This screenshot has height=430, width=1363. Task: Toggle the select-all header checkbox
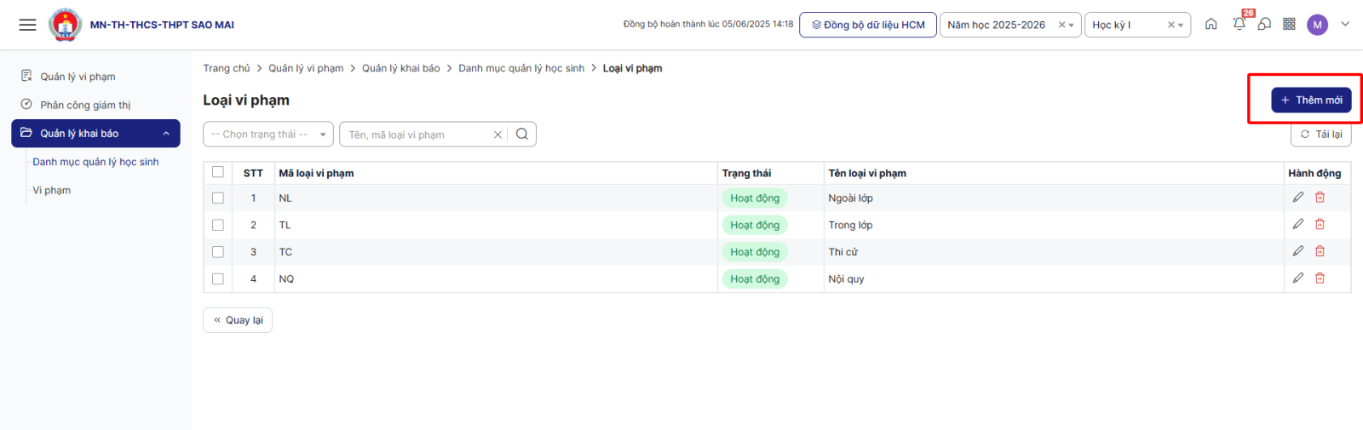click(218, 172)
